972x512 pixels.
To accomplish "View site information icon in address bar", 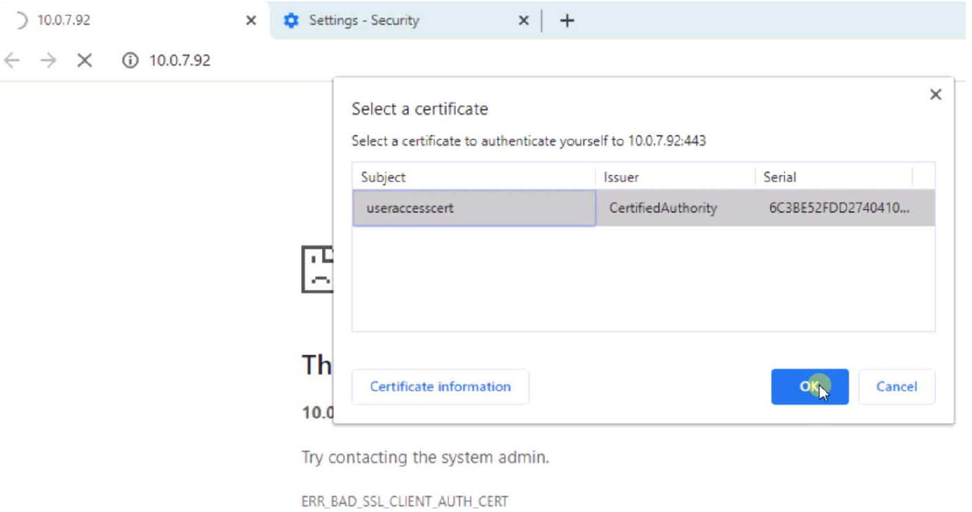I will coord(129,60).
